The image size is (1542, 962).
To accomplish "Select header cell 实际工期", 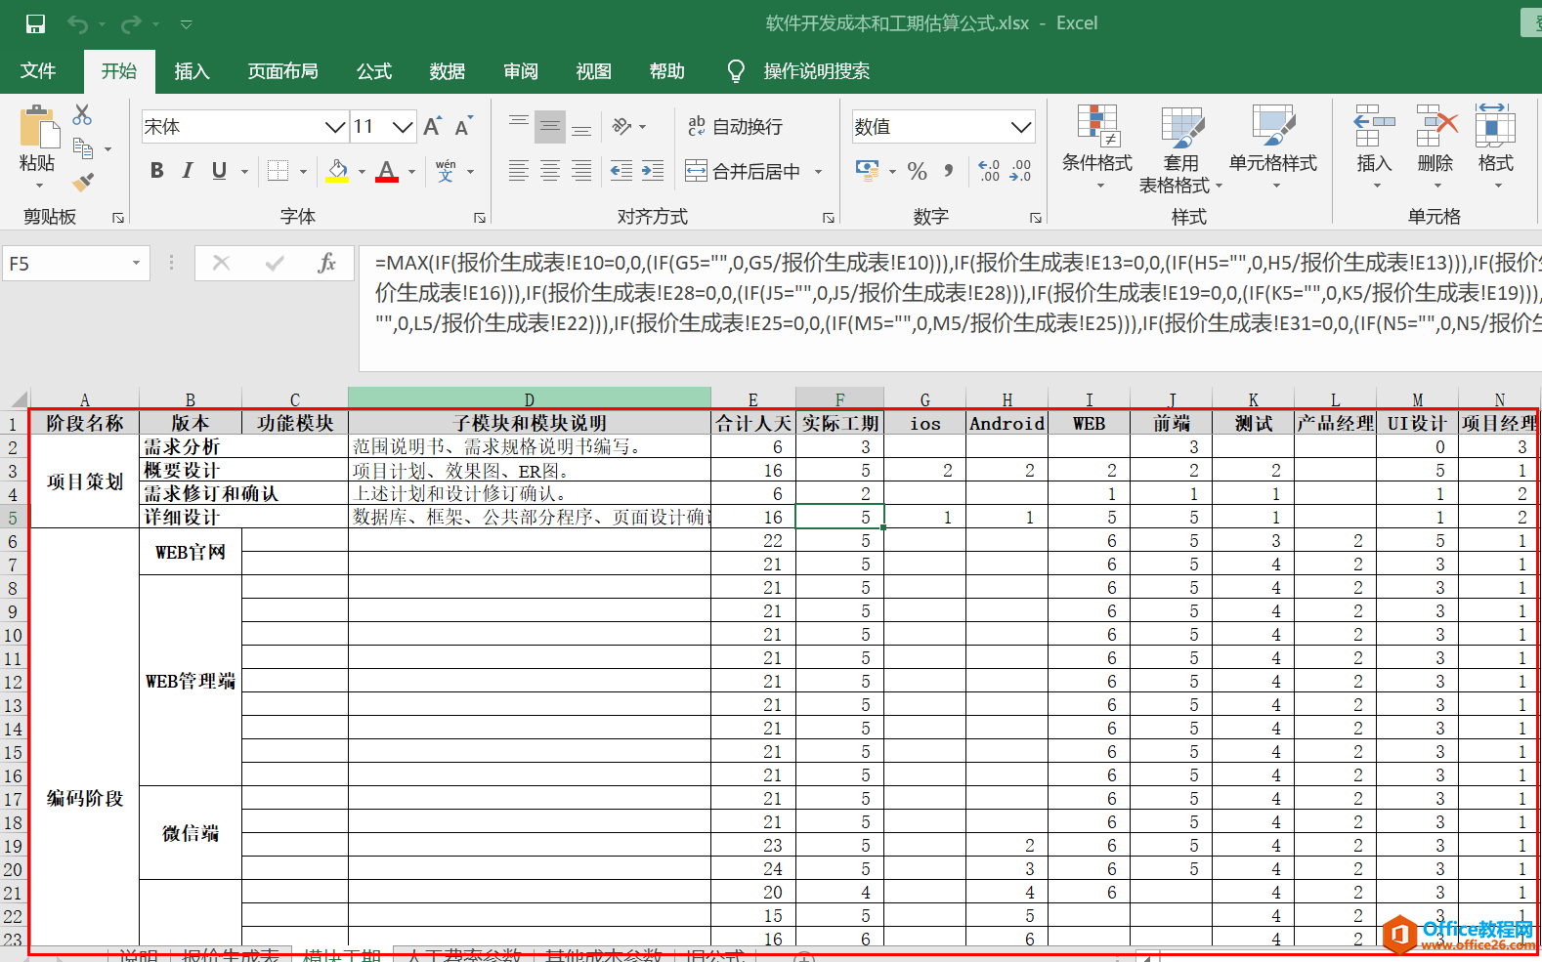I will point(840,423).
